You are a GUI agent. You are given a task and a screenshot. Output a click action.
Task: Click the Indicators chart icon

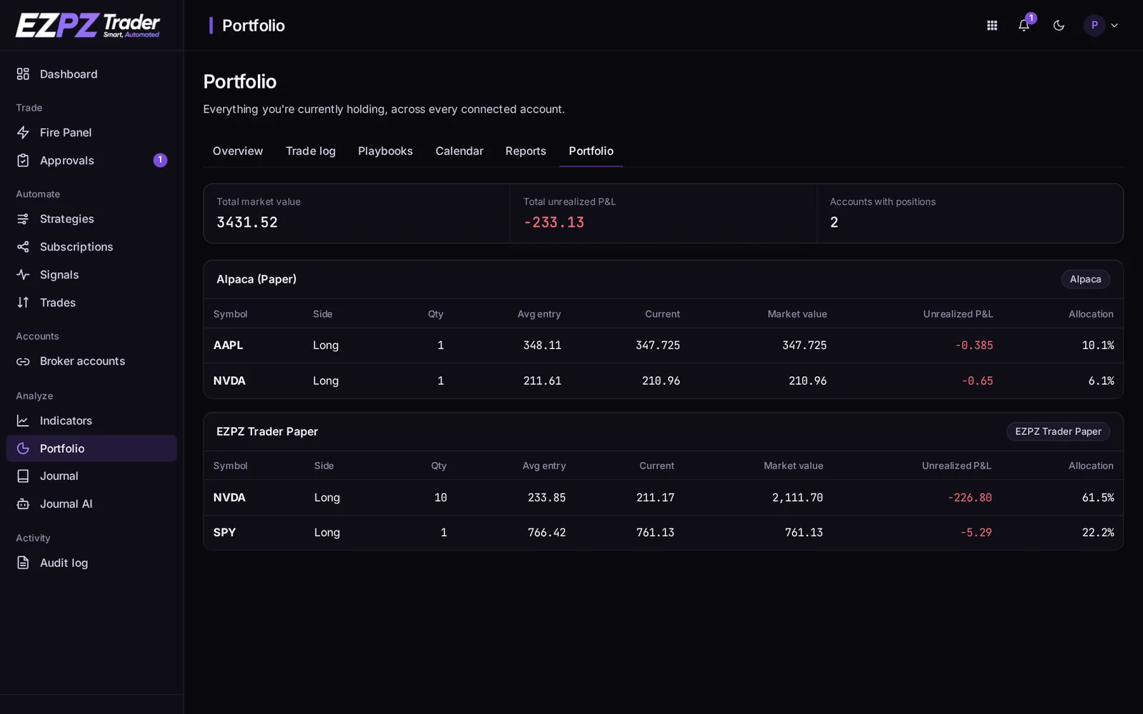(x=23, y=421)
